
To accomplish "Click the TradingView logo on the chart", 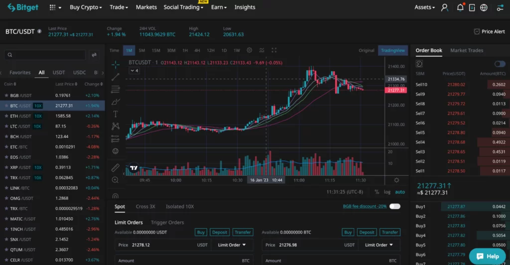I will [x=133, y=168].
